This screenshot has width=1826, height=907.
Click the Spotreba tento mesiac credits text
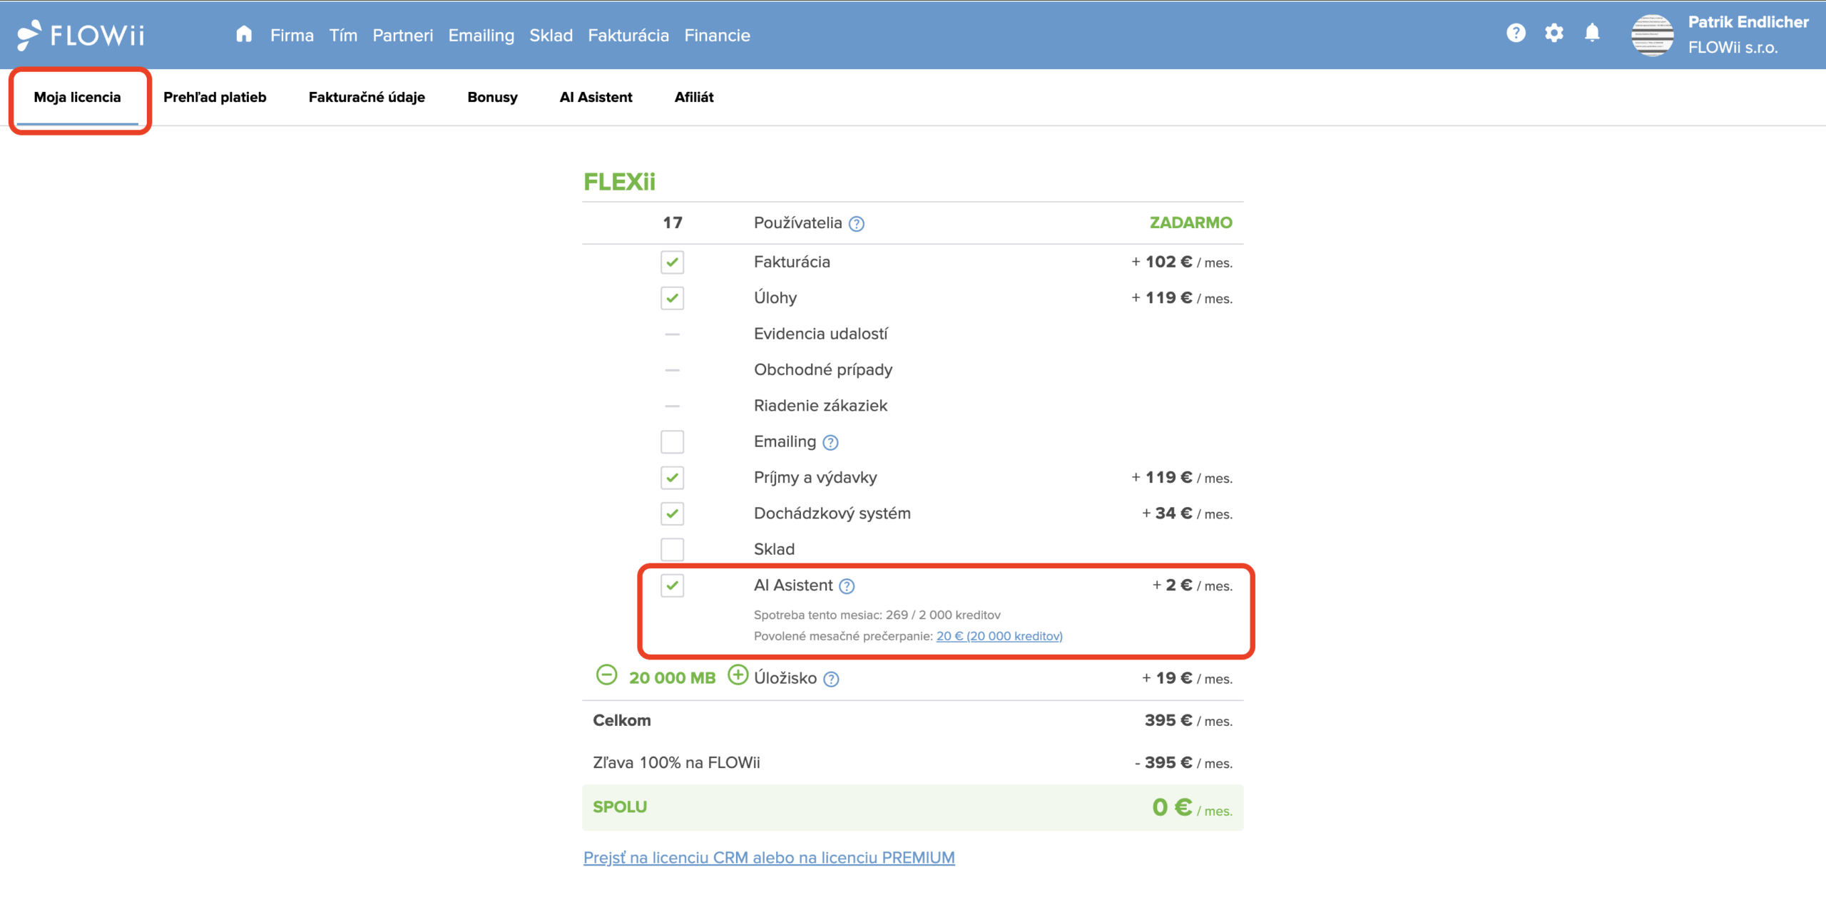coord(877,615)
